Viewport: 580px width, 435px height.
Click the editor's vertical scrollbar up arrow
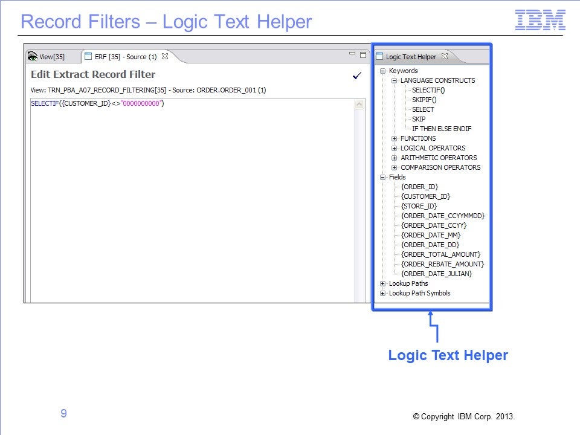click(359, 105)
